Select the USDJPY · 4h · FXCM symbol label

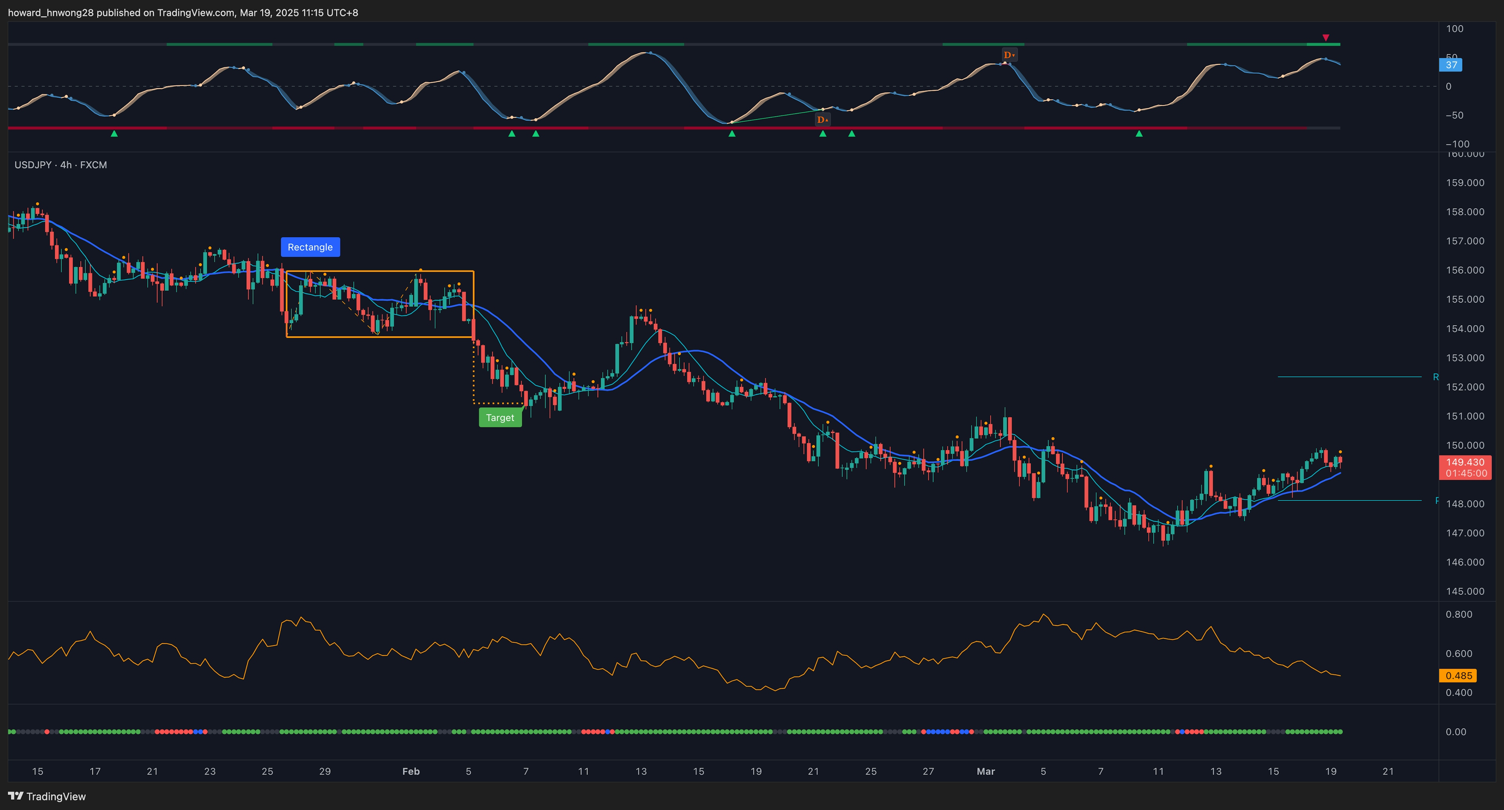(61, 165)
